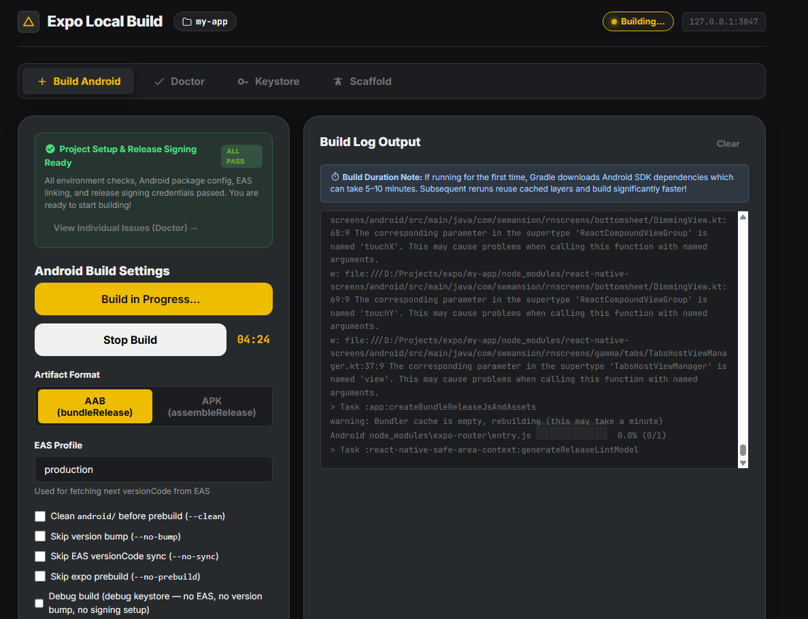
Task: Click the folder icon beside my-app
Action: click(187, 22)
